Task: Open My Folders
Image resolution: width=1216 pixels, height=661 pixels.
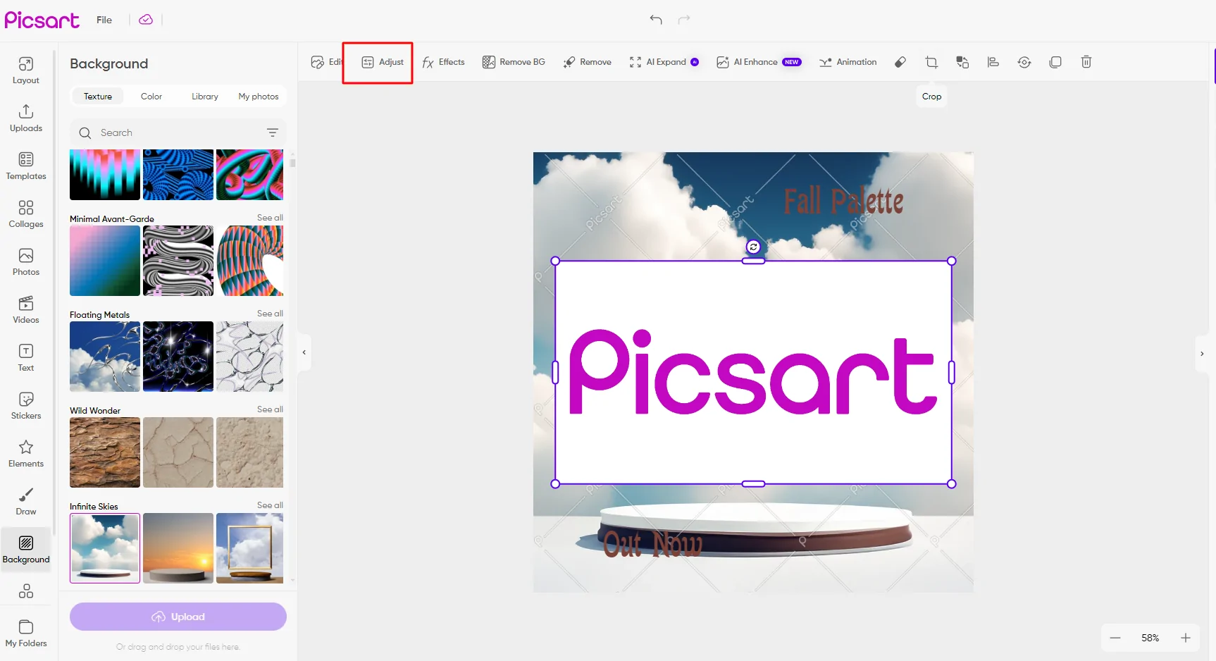Action: pos(26,634)
